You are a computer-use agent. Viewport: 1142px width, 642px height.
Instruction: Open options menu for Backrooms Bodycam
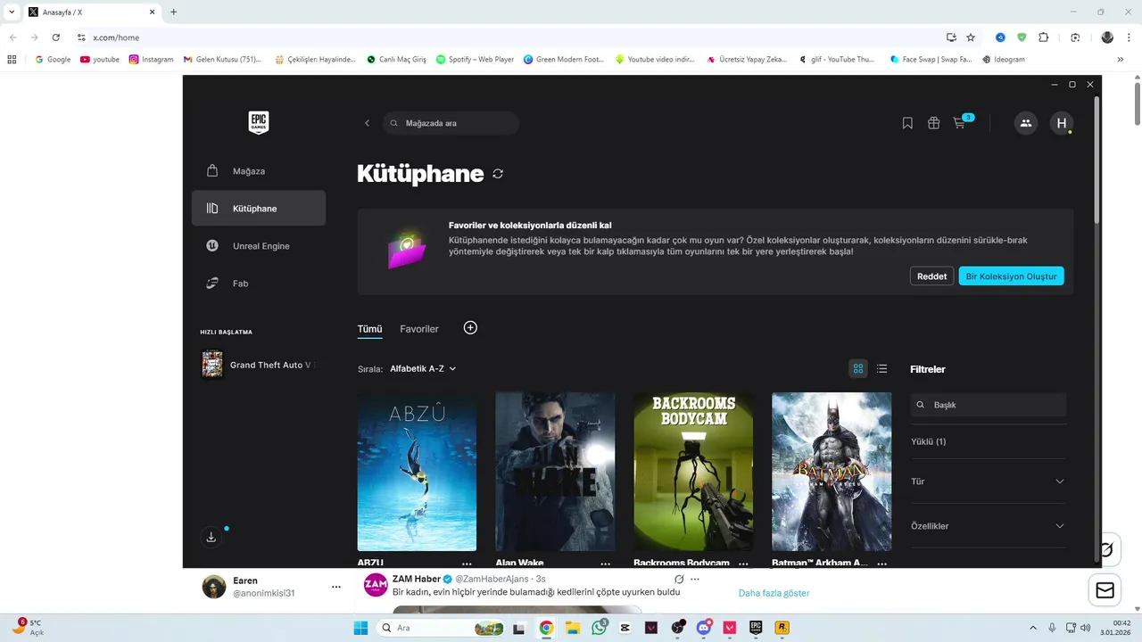tap(743, 564)
